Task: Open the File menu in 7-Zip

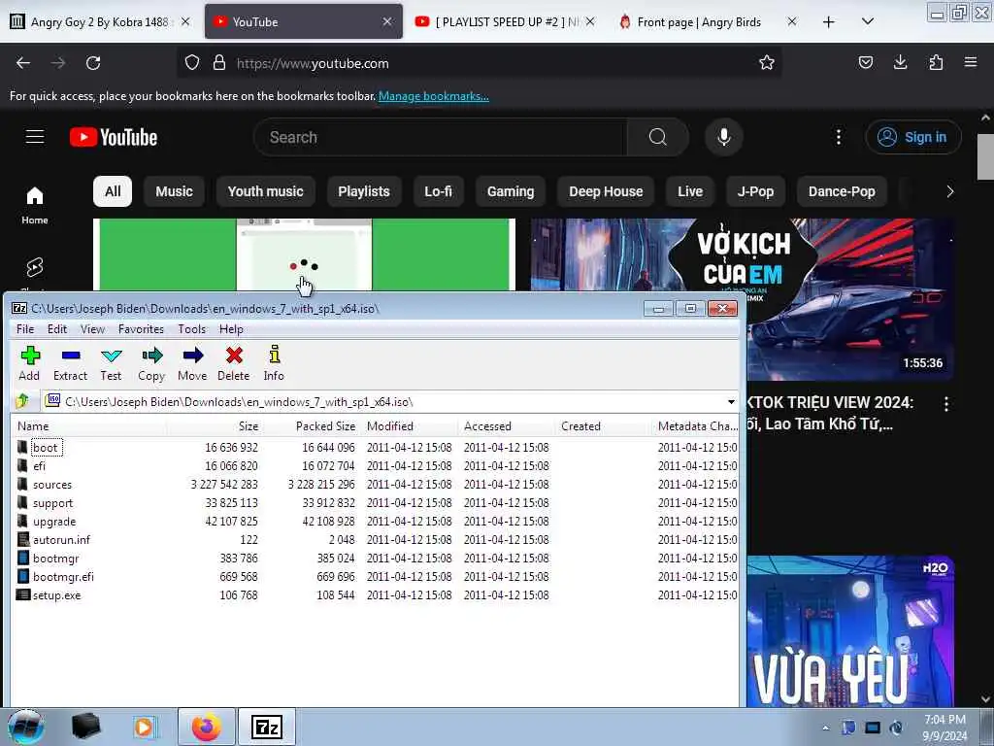Action: [x=25, y=328]
